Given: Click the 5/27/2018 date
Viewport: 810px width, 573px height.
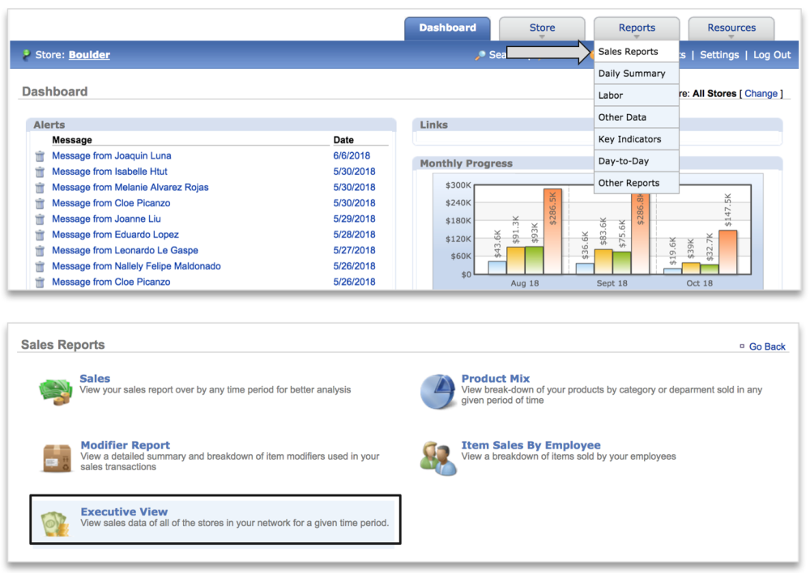Looking at the screenshot, I should point(354,250).
